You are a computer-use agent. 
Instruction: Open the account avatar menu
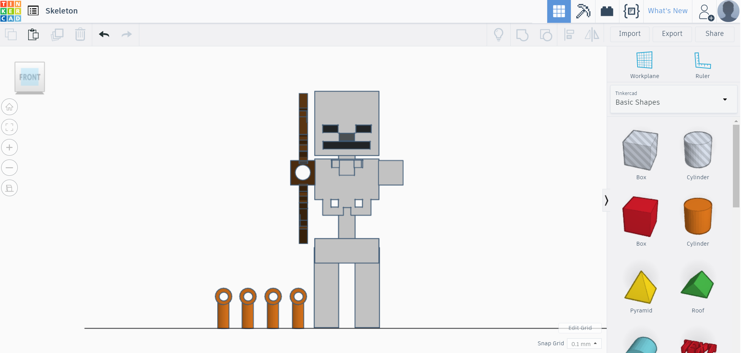pyautogui.click(x=728, y=11)
